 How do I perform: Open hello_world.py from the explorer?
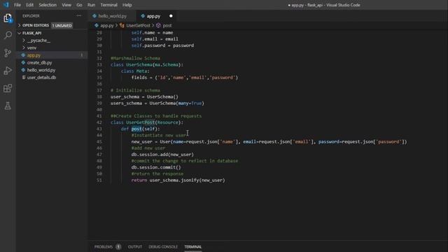41,70
